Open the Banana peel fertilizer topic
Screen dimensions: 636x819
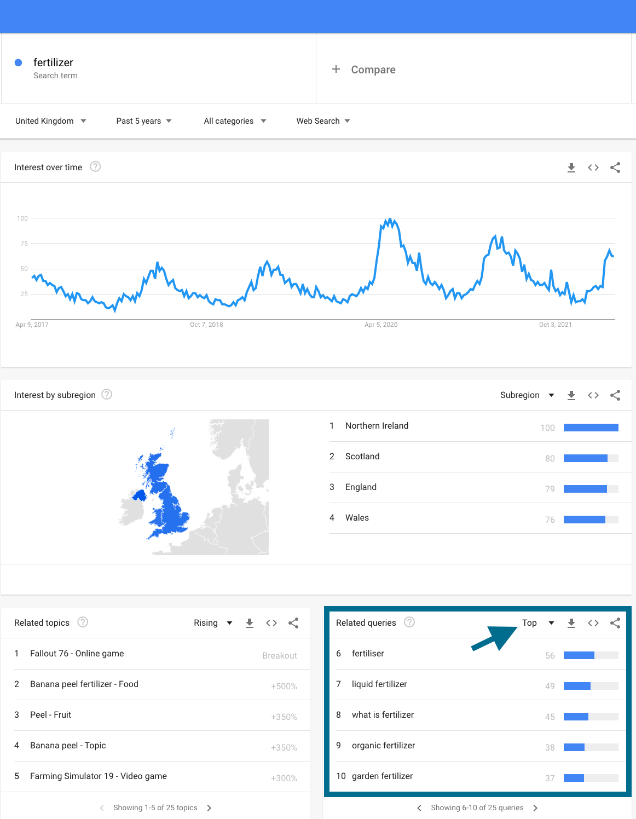tap(84, 684)
